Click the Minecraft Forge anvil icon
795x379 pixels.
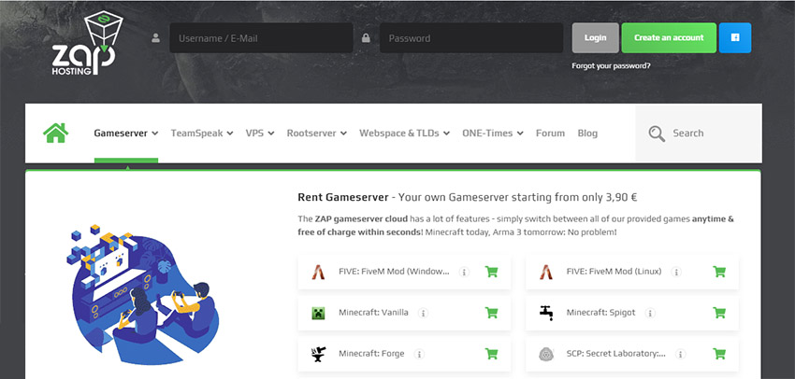(x=318, y=354)
